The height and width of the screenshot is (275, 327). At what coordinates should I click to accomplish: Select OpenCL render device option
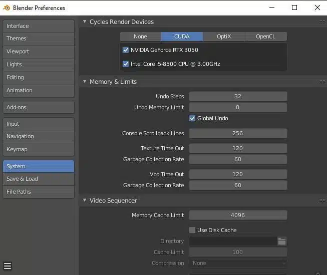click(266, 36)
